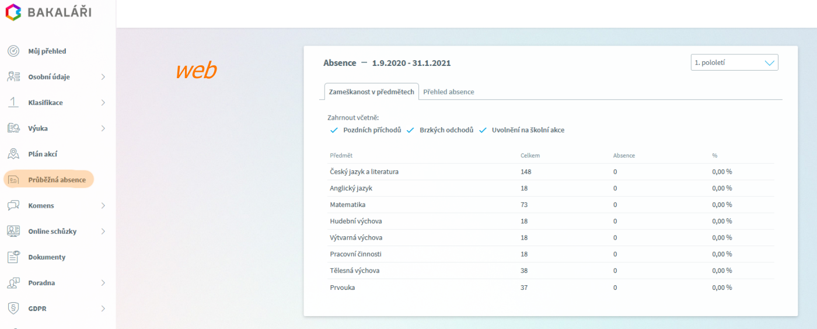
Task: Click the Průběžná absence card icon
Action: [x=13, y=180]
